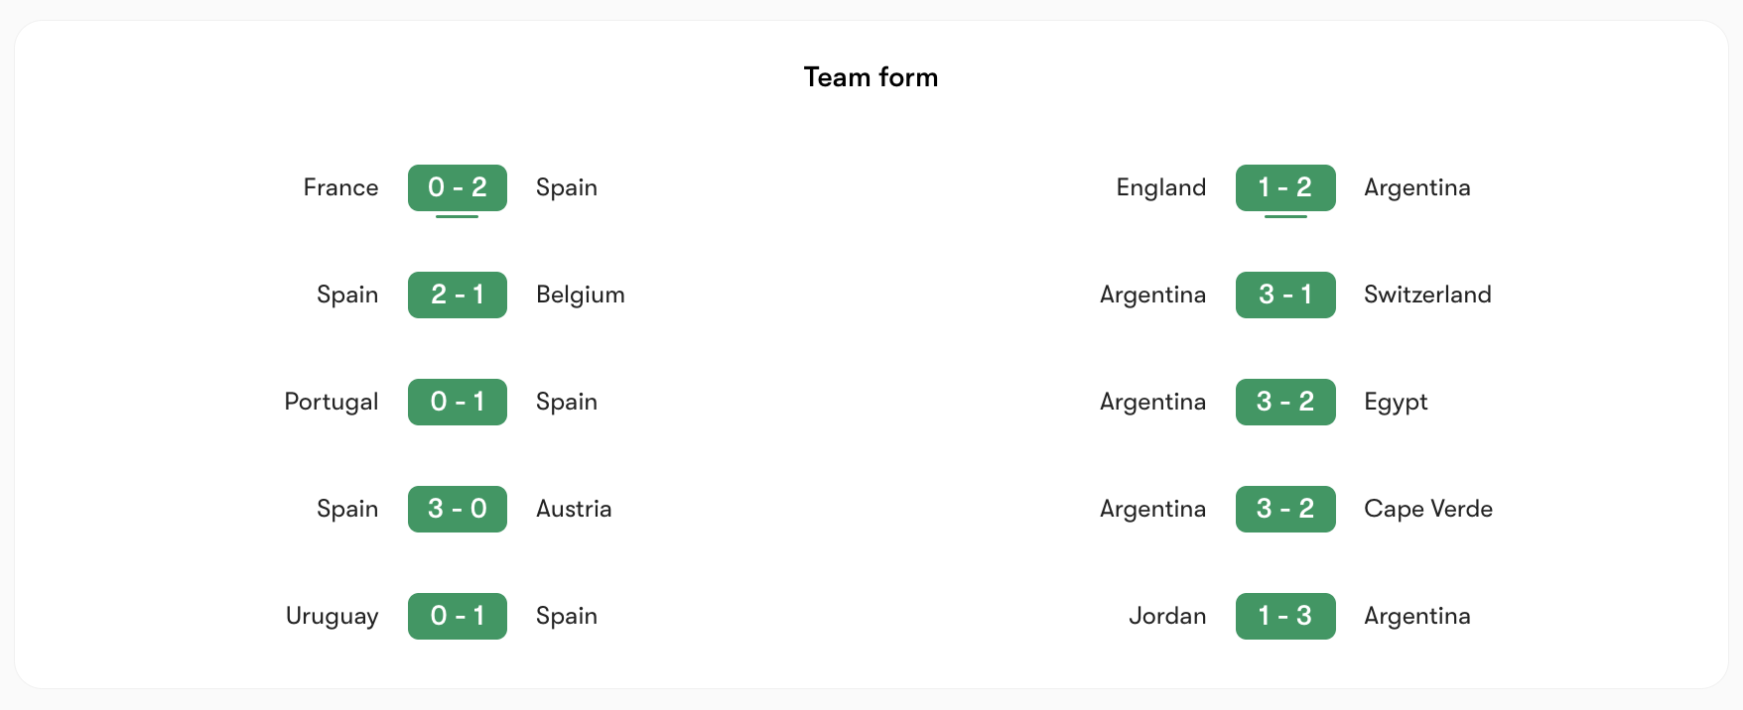Select the Portugal team name
Screen dimensions: 1743x710
pyautogui.click(x=332, y=402)
